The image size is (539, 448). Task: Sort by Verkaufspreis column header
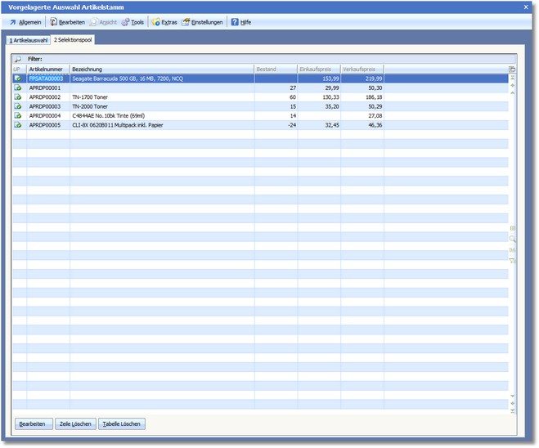362,69
